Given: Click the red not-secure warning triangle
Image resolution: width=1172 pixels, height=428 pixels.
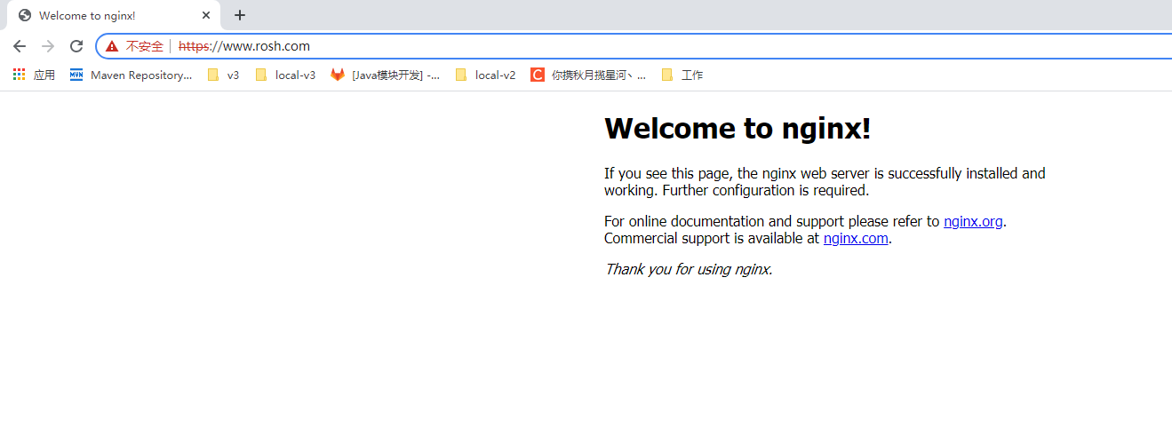Looking at the screenshot, I should pos(112,46).
